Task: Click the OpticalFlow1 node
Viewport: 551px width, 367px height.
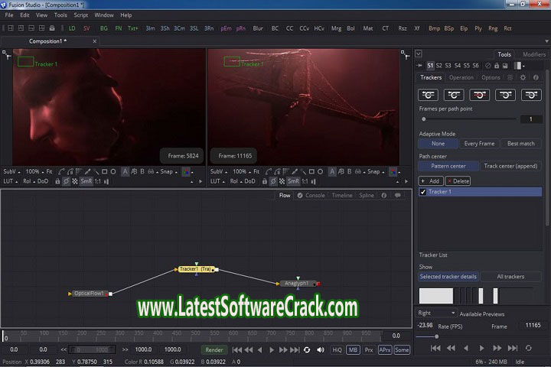Action: point(89,294)
